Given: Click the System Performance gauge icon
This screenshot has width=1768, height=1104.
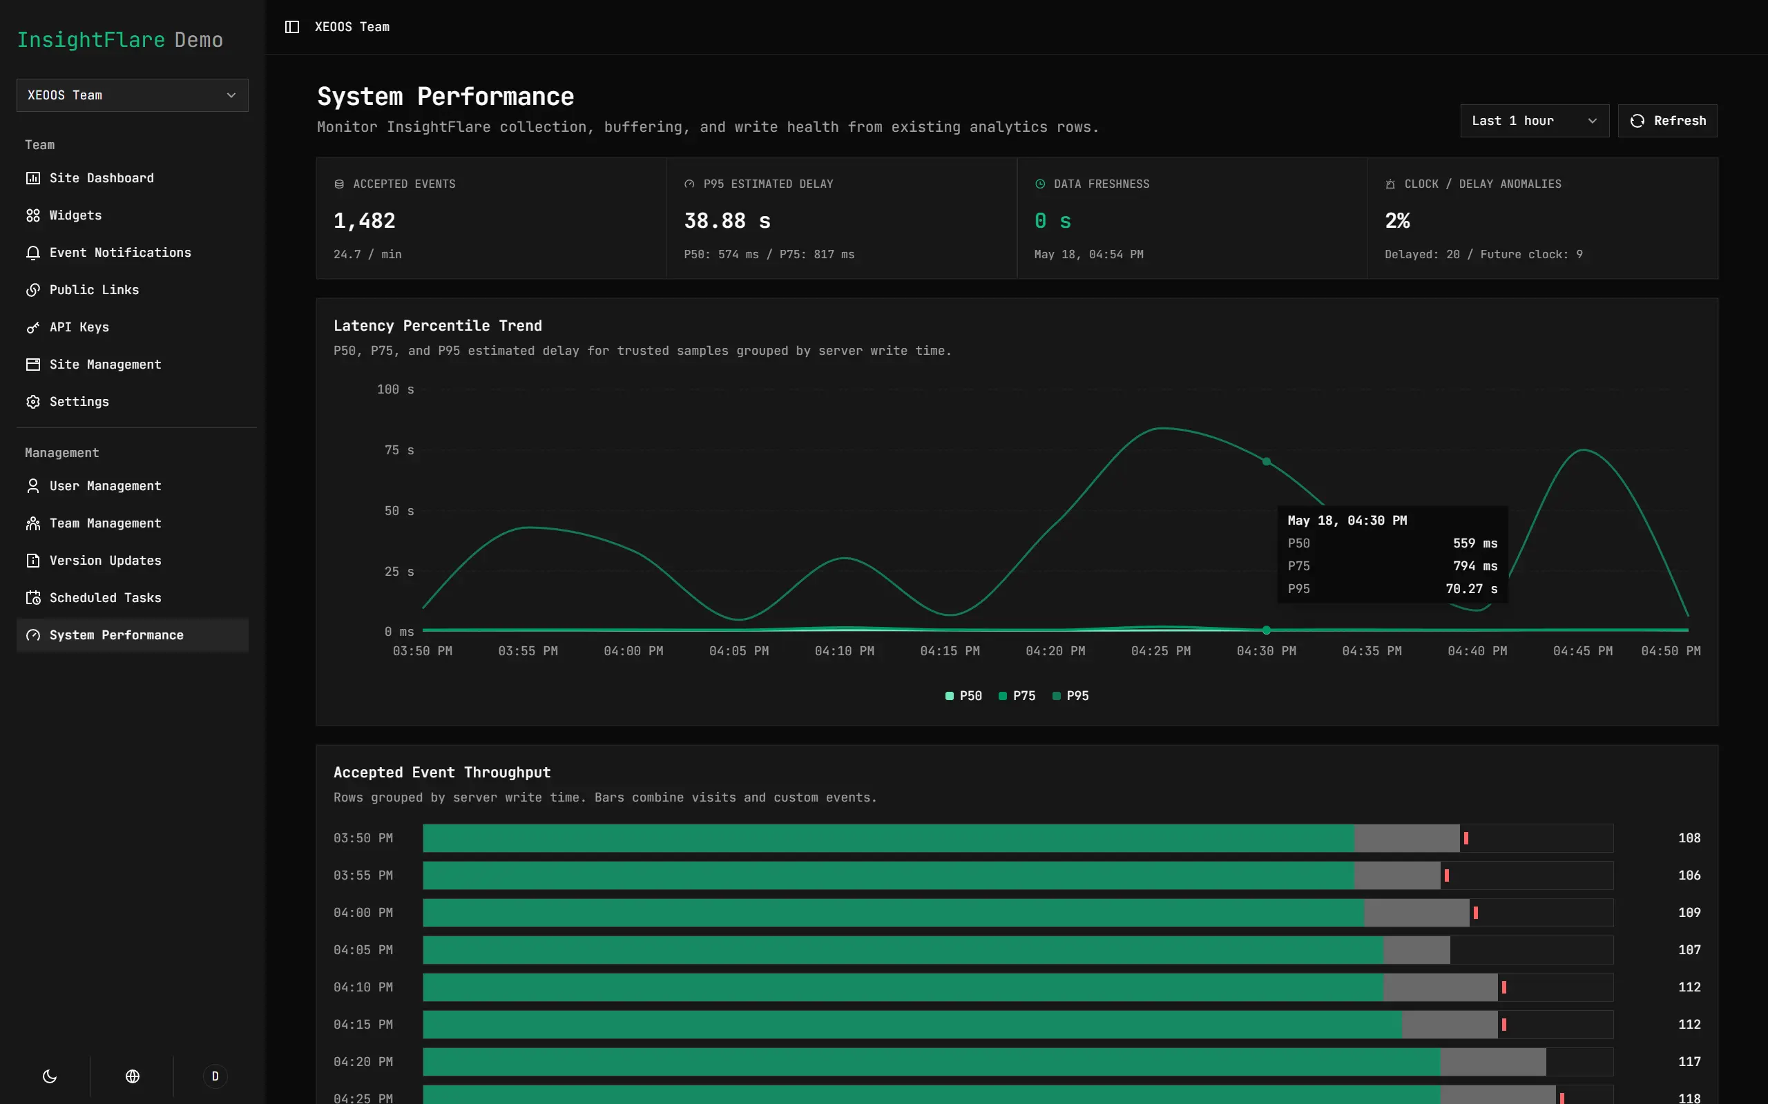Looking at the screenshot, I should (33, 635).
